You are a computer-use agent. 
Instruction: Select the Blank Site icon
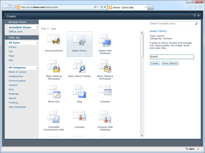coord(54,92)
